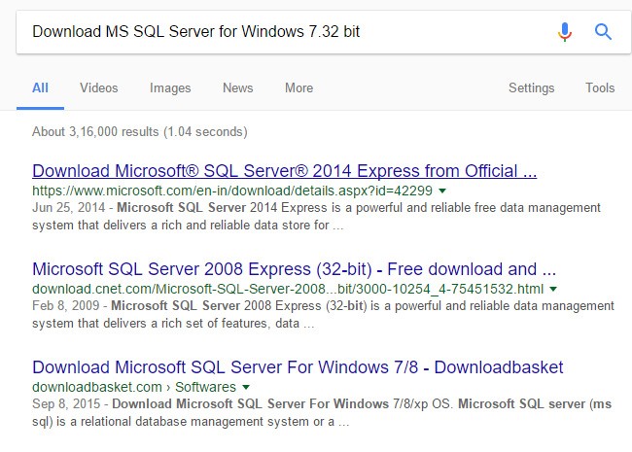
Task: Open the search Tools options
Action: click(600, 87)
